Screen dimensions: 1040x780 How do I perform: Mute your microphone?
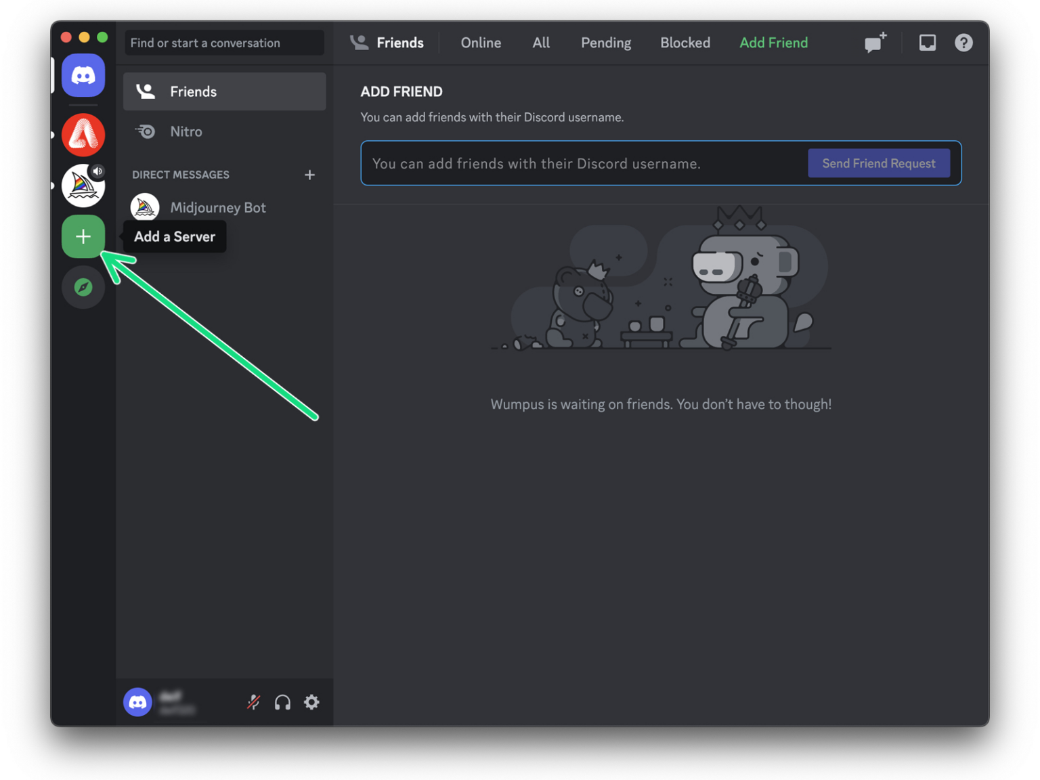(x=253, y=702)
